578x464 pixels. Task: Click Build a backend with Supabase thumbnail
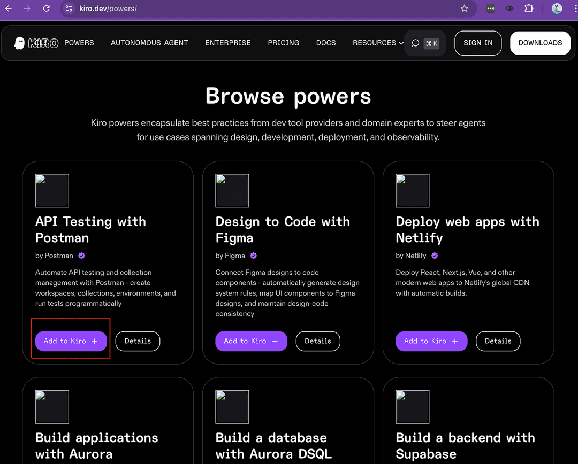413,407
